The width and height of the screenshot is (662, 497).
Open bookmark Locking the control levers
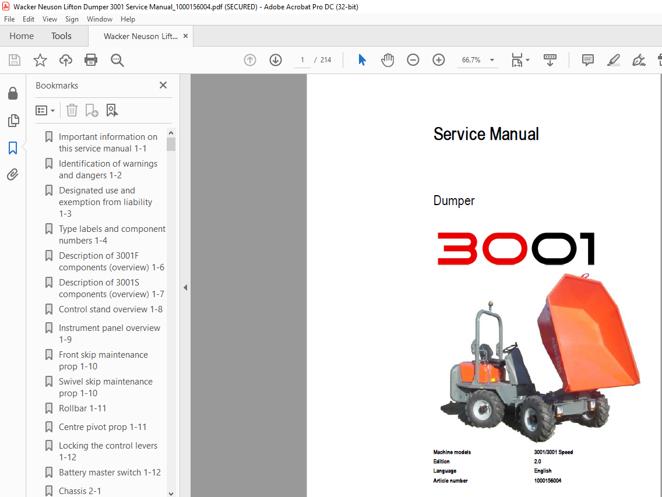(x=108, y=451)
